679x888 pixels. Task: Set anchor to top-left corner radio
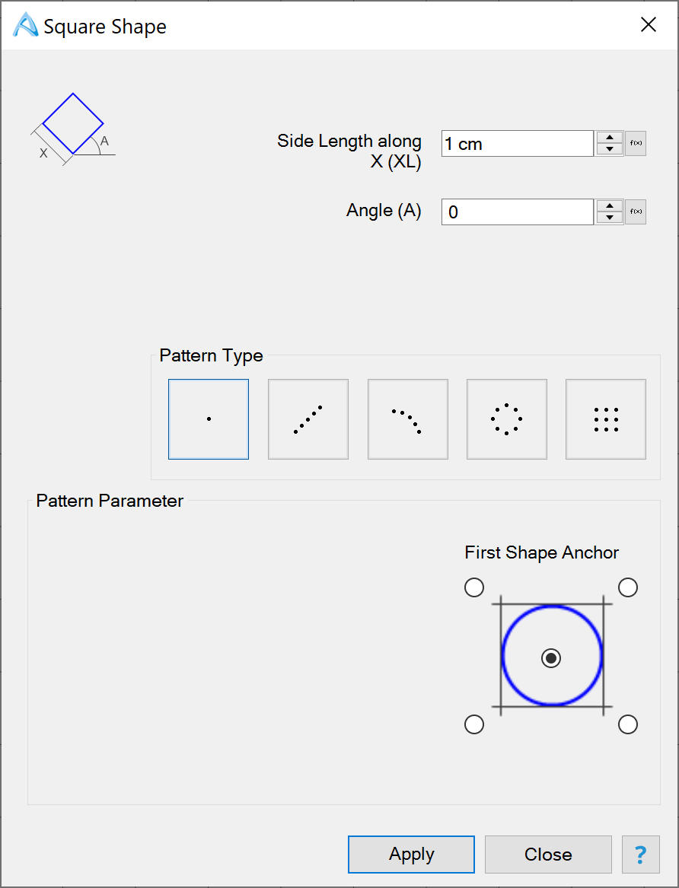pos(474,587)
